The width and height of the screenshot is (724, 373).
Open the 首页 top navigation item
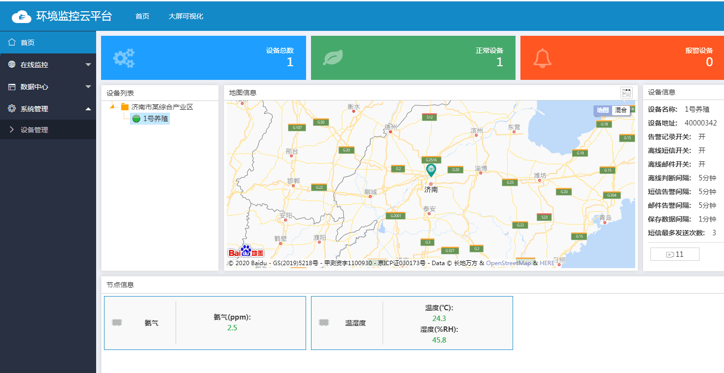click(x=142, y=16)
